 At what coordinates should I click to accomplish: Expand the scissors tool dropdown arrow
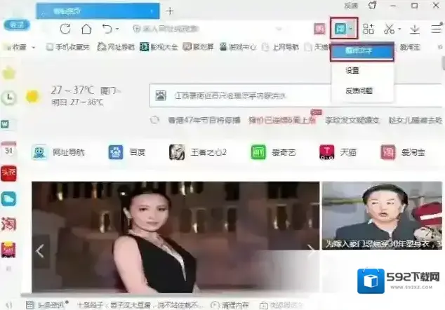[399, 29]
